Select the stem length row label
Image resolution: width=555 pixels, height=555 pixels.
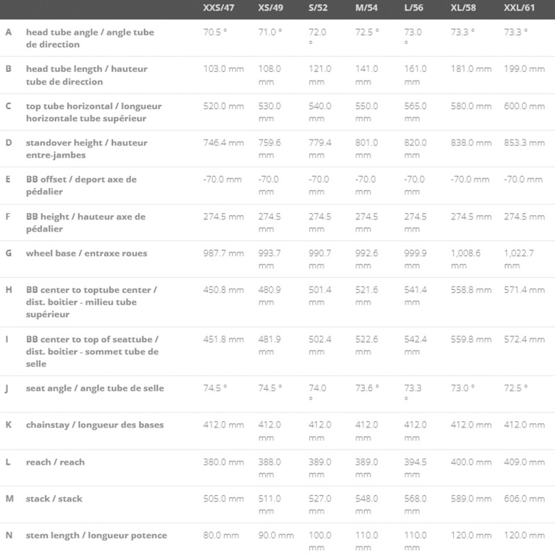(x=96, y=535)
